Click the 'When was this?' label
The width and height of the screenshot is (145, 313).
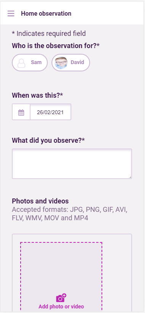37,95
